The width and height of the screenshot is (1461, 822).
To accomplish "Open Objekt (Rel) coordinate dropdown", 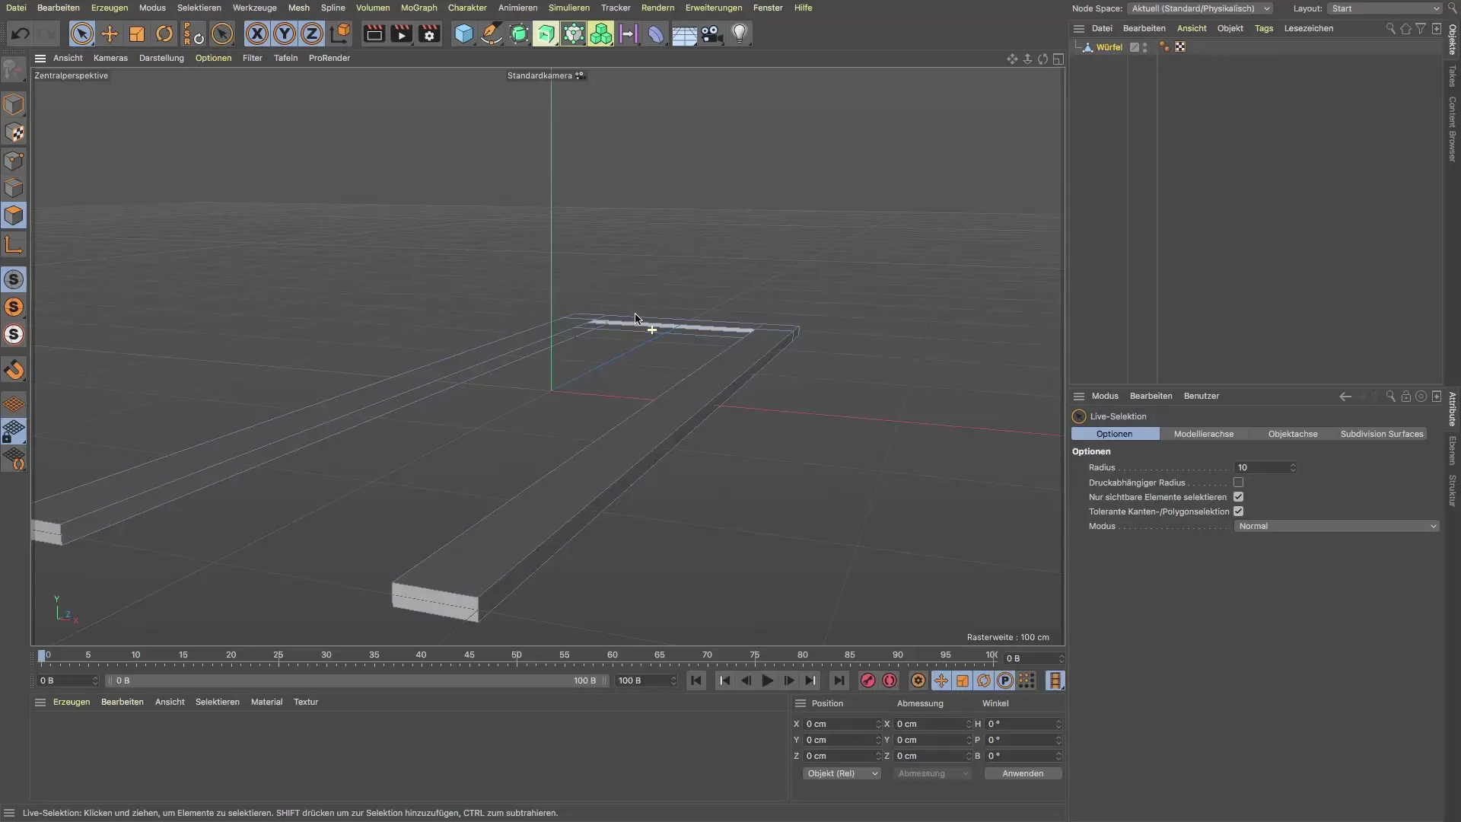I will [842, 773].
